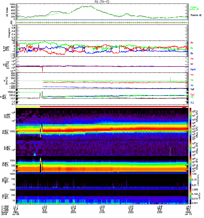Click the "<|nT|>" colorbar unit label
This screenshot has width=204, height=218.
point(199,196)
